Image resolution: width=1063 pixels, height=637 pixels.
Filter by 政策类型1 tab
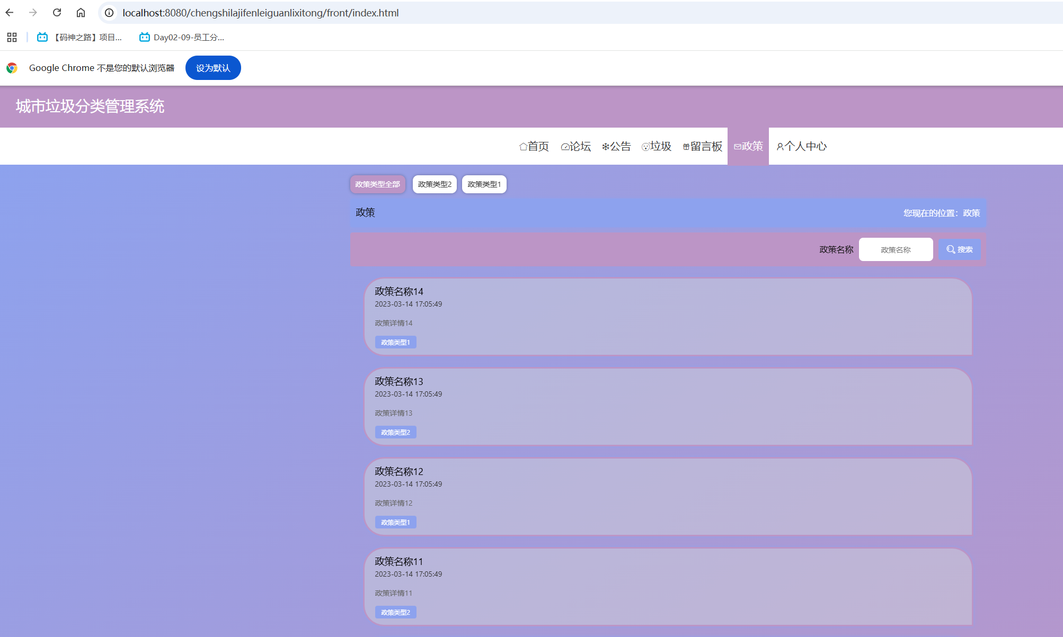(x=484, y=184)
